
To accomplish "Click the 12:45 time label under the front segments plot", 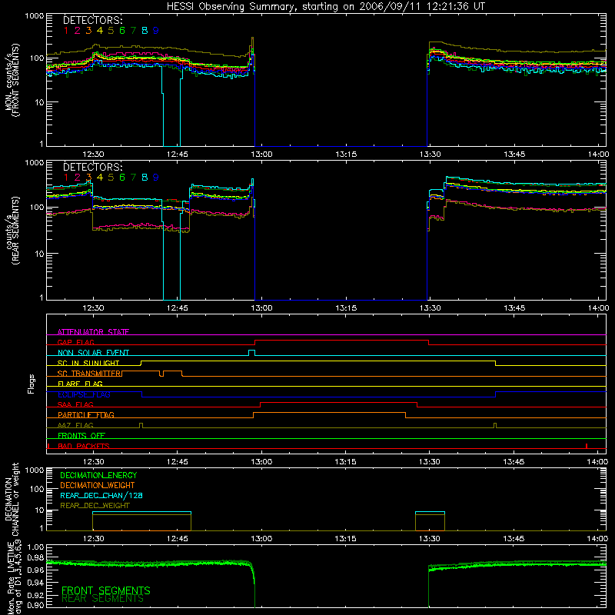I will 178,155.
